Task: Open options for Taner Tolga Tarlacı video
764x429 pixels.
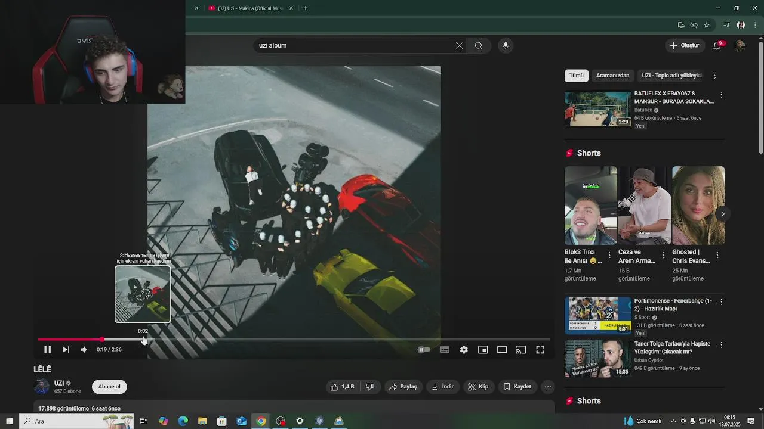Action: tap(721, 345)
